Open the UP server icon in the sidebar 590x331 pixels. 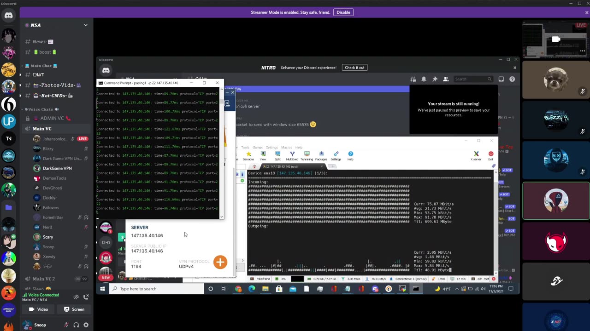click(x=8, y=121)
